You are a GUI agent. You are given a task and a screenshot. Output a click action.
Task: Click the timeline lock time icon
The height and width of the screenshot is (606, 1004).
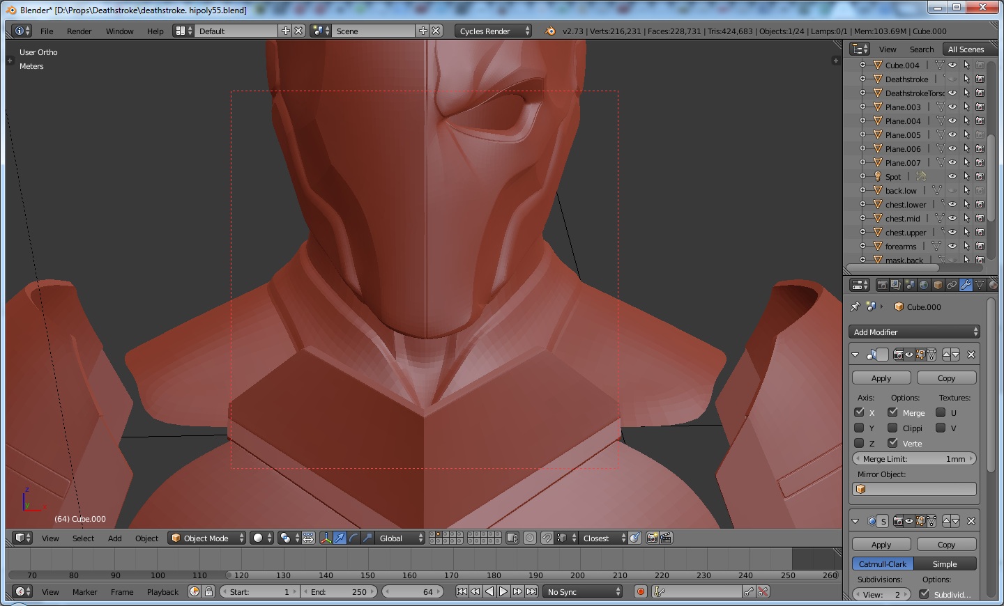pos(208,591)
